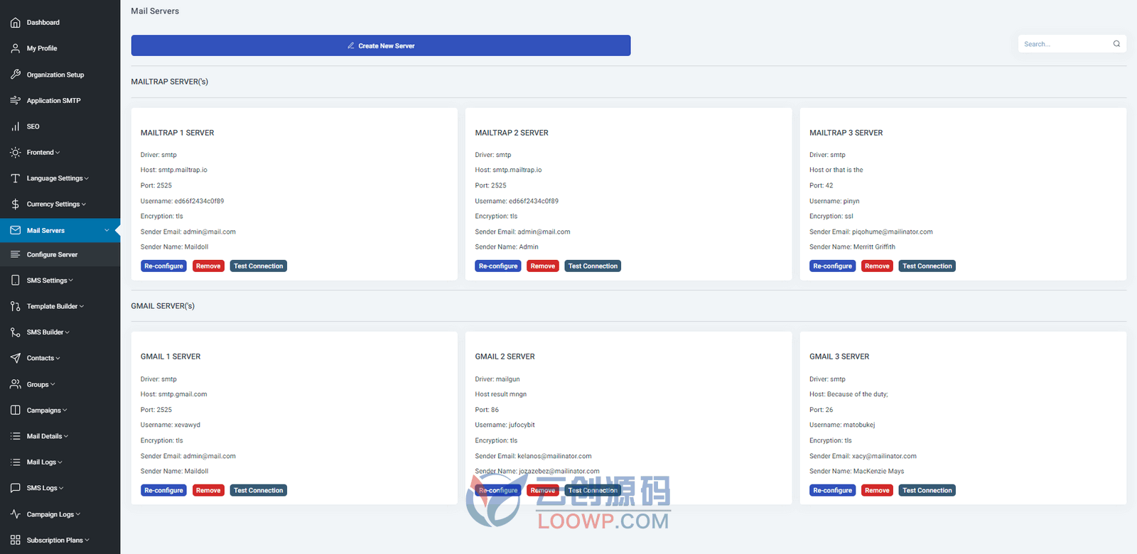Click the Frontend sun icon
Viewport: 1137px width, 554px height.
[x=15, y=153]
